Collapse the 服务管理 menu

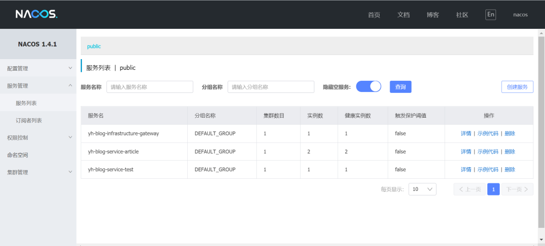38,85
